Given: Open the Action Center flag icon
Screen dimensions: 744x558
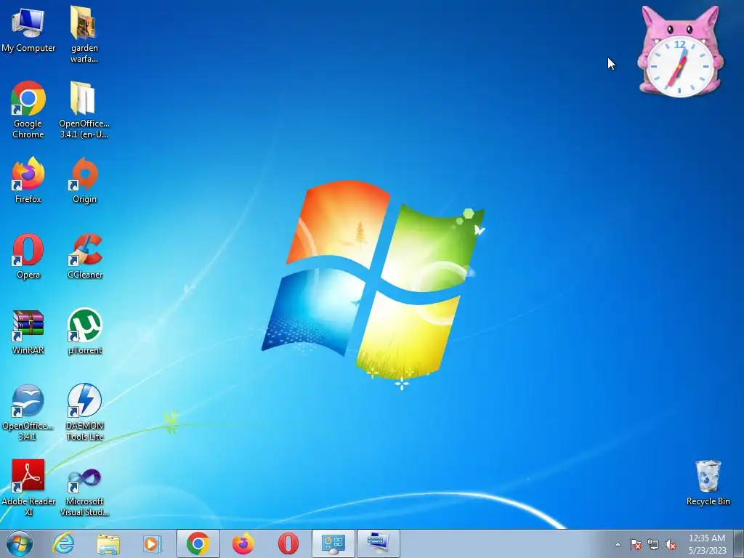Looking at the screenshot, I should [x=635, y=544].
